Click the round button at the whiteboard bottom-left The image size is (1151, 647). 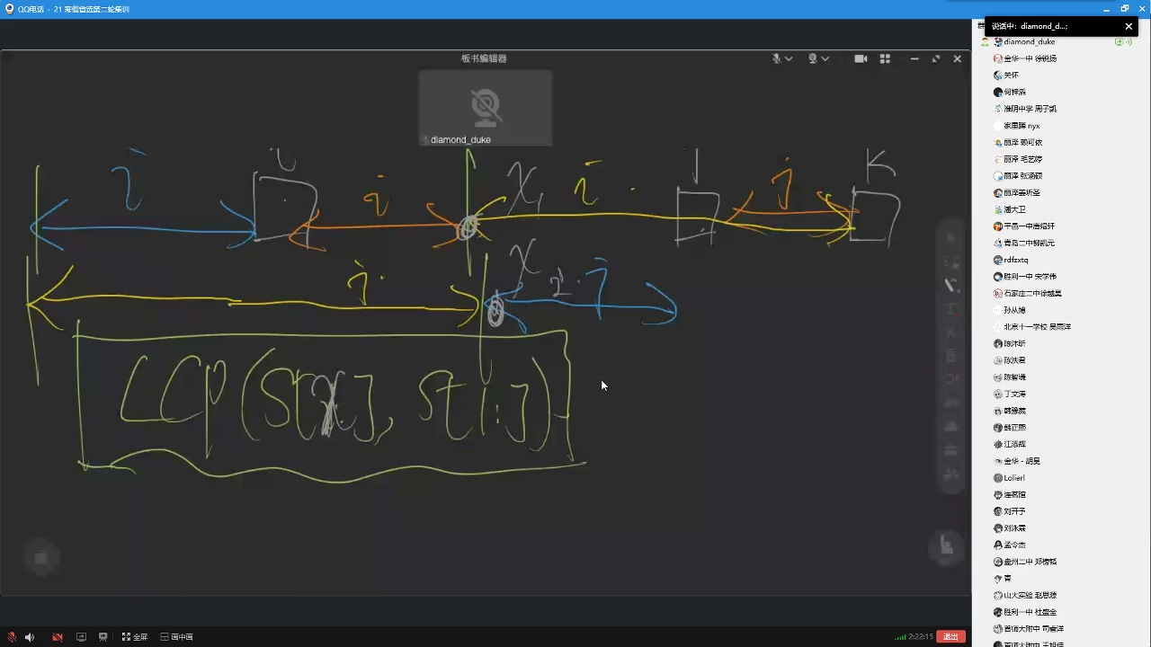click(40, 558)
